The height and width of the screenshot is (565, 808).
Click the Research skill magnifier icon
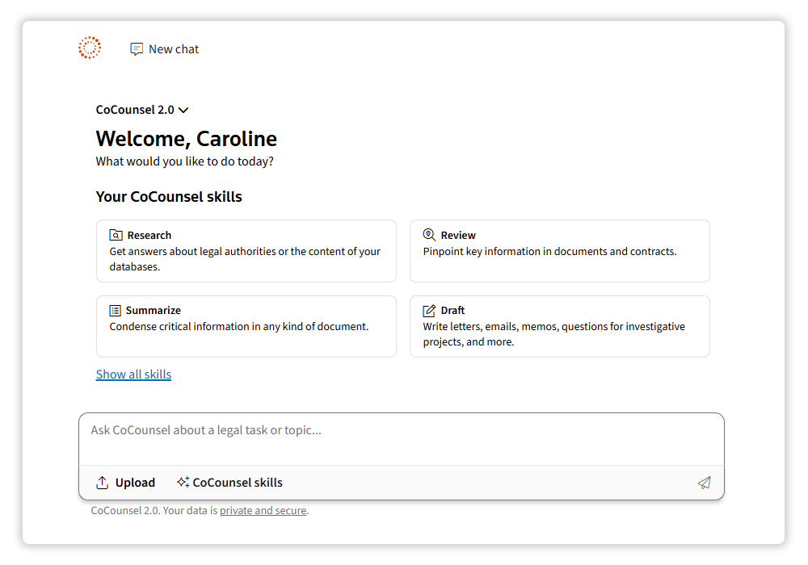(x=116, y=236)
